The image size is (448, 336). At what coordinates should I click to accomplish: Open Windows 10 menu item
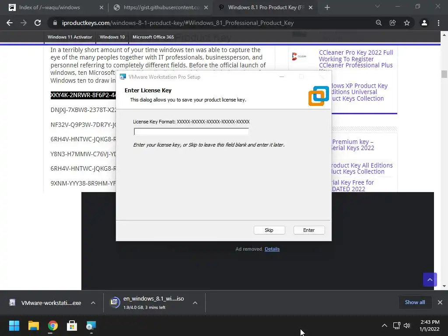coord(112,37)
